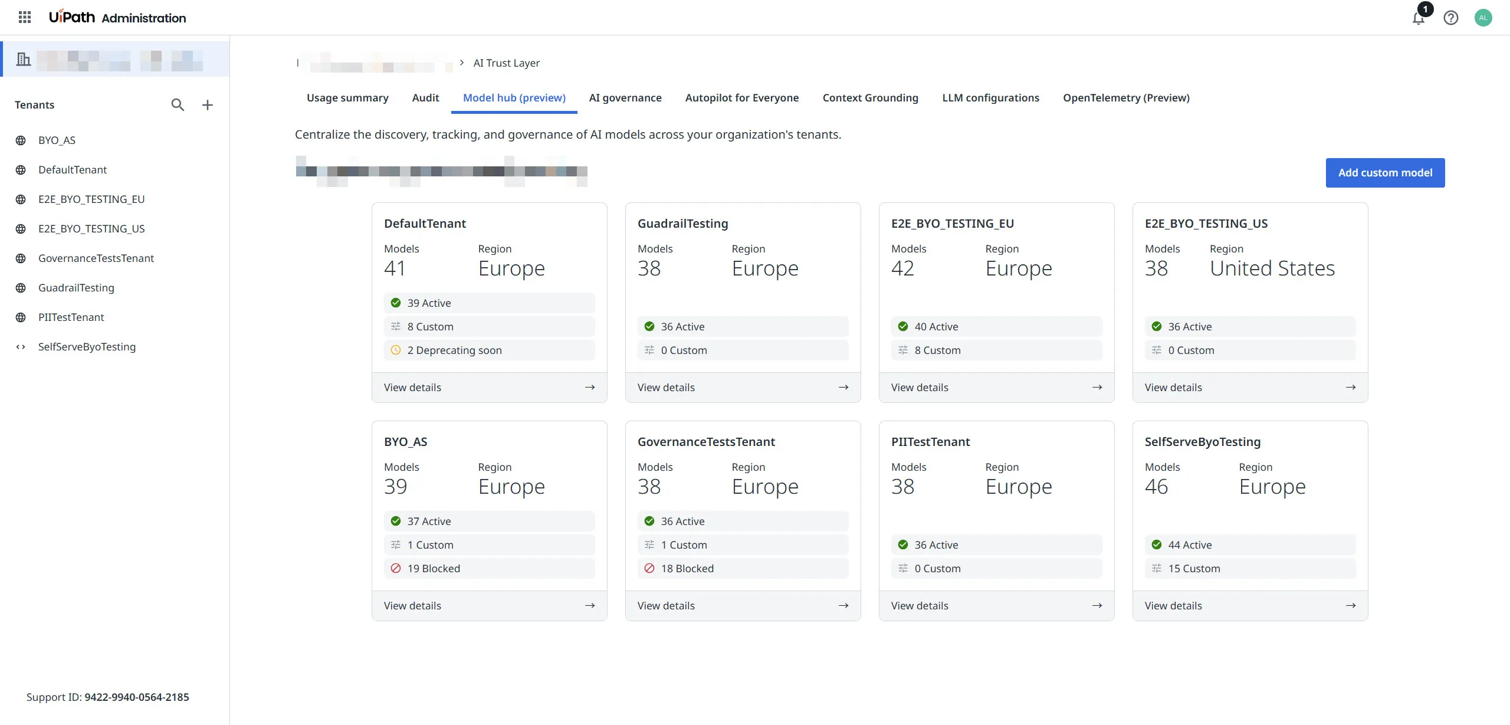Screen dimensions: 1510x725
Task: Click the Add custom model button
Action: tap(1386, 173)
